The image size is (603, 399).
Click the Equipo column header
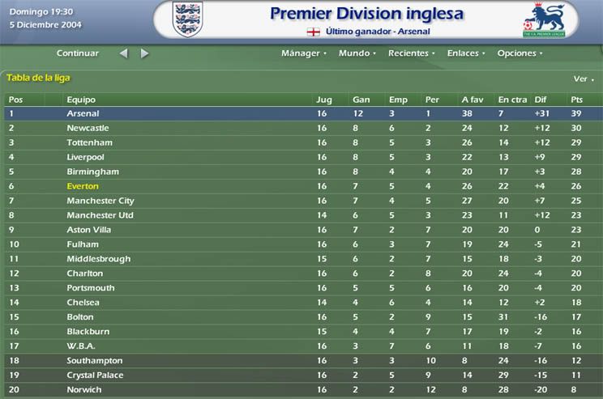[x=81, y=100]
